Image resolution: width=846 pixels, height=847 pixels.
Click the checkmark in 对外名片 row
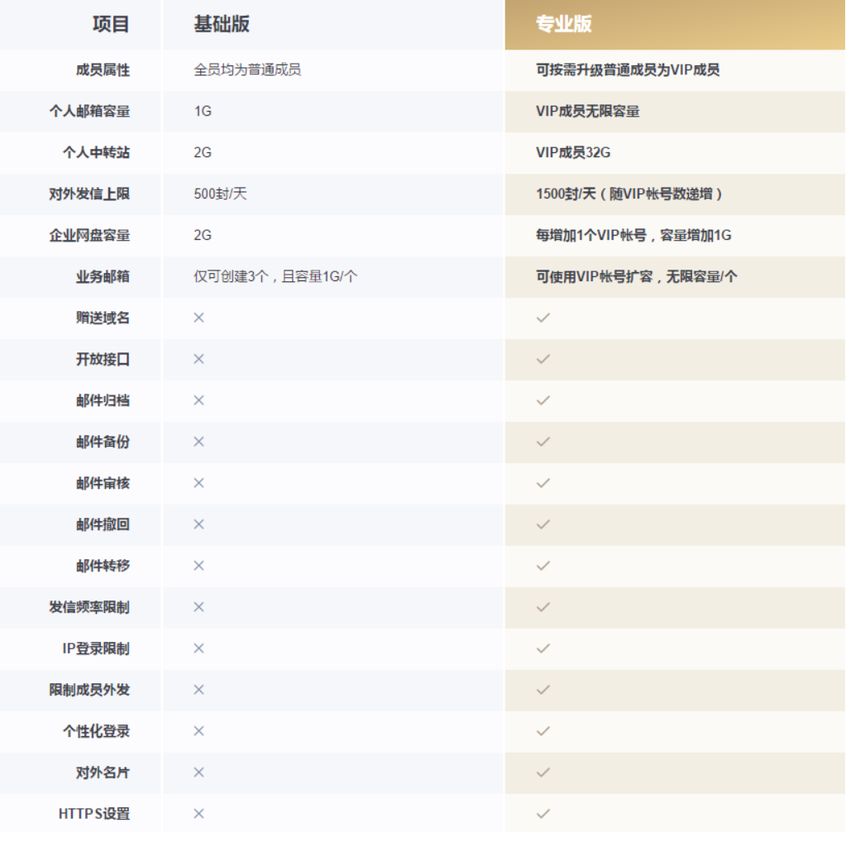[x=543, y=773]
